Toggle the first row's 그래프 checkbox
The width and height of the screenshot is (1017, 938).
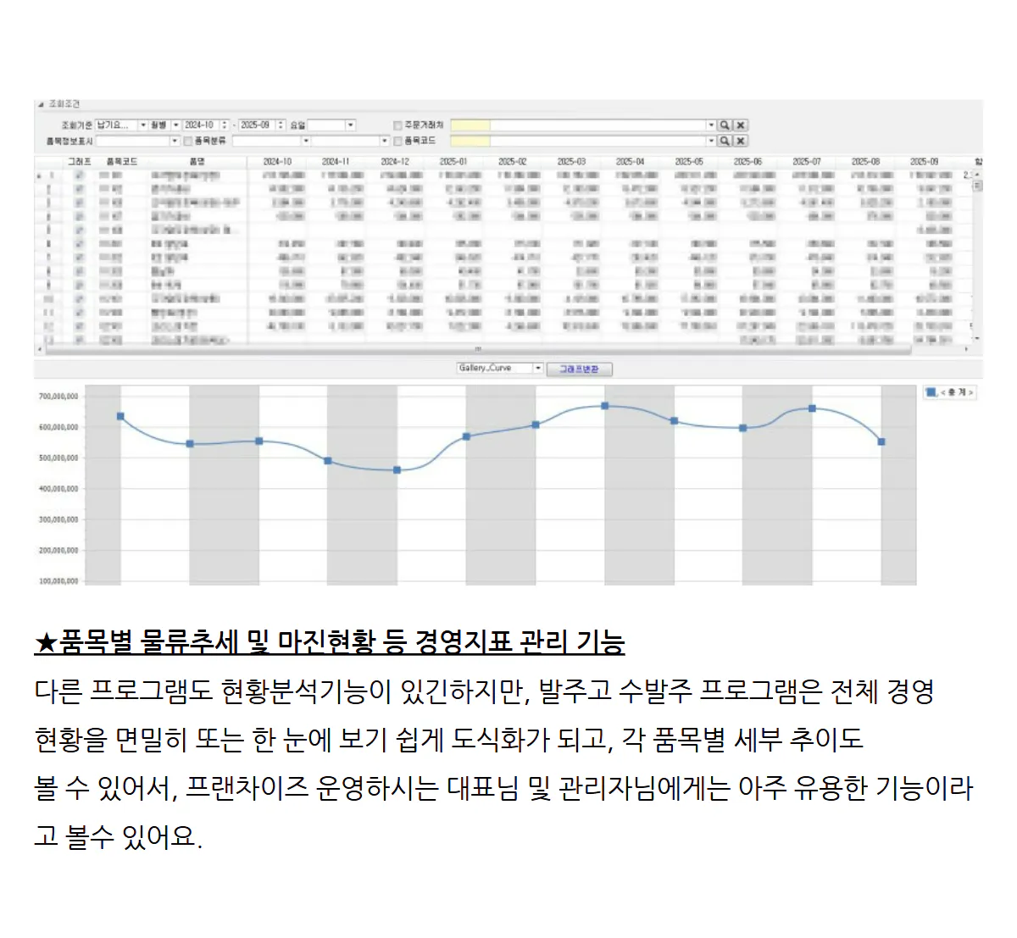pyautogui.click(x=81, y=176)
